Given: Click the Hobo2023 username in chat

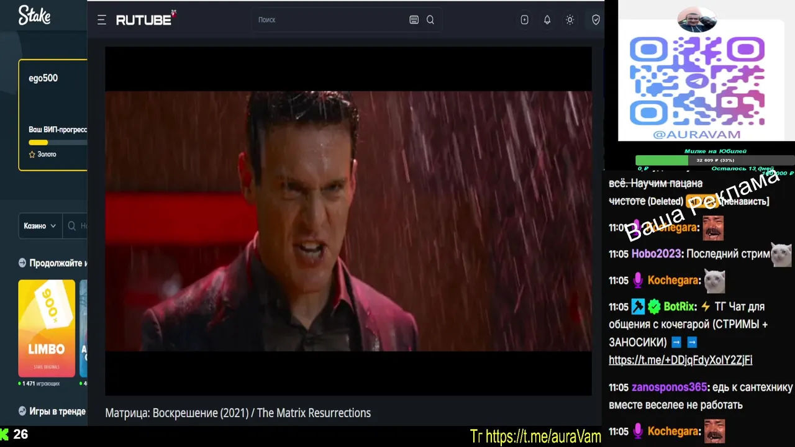Looking at the screenshot, I should pyautogui.click(x=657, y=254).
